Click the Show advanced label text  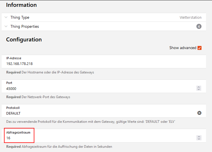[182, 48]
